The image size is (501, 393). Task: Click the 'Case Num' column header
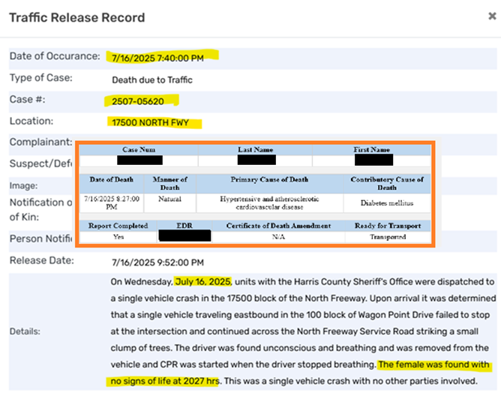pos(139,149)
